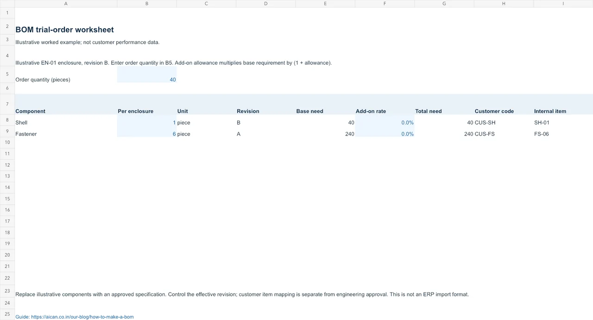Viewport: 593px width, 320px height.
Task: Select the 'SH-01' internal item cell
Action: pos(563,120)
